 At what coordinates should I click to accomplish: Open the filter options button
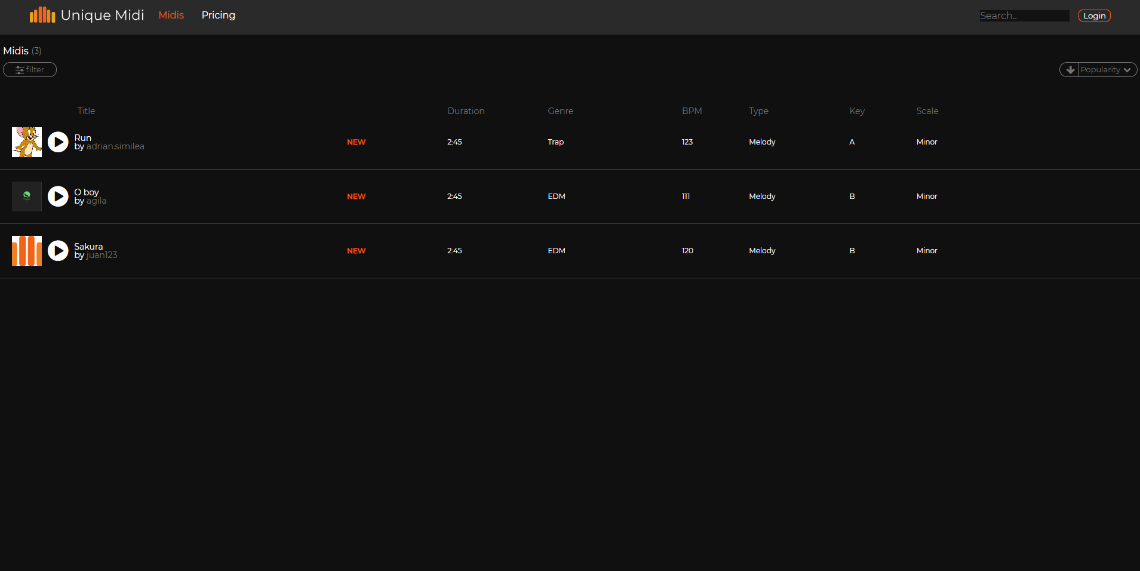tap(30, 70)
